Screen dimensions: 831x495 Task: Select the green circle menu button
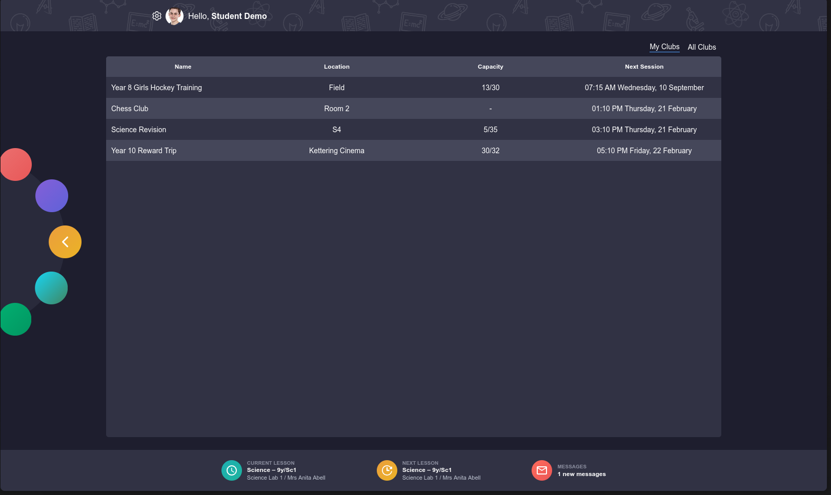pos(15,319)
